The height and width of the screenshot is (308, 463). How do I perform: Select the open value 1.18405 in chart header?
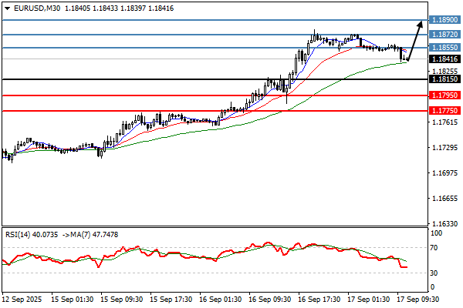click(x=78, y=8)
